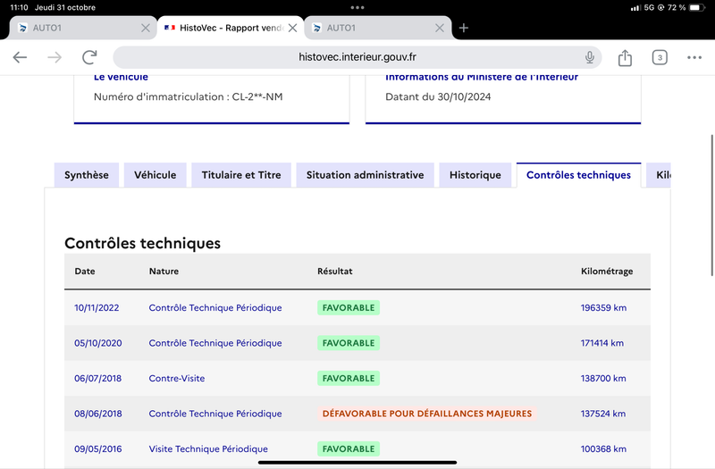Screen dimensions: 715x469
Task: Close the first AUTO1 tab
Action: click(x=146, y=28)
